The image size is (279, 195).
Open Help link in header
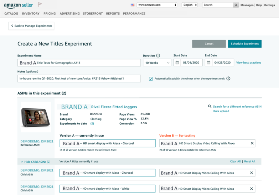tap(259, 5)
